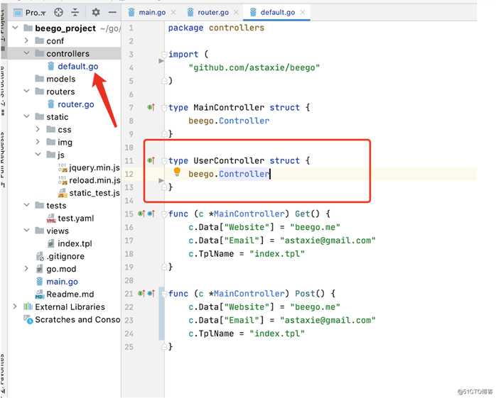
Task: Fold the import block on line 3
Action: [x=164, y=55]
